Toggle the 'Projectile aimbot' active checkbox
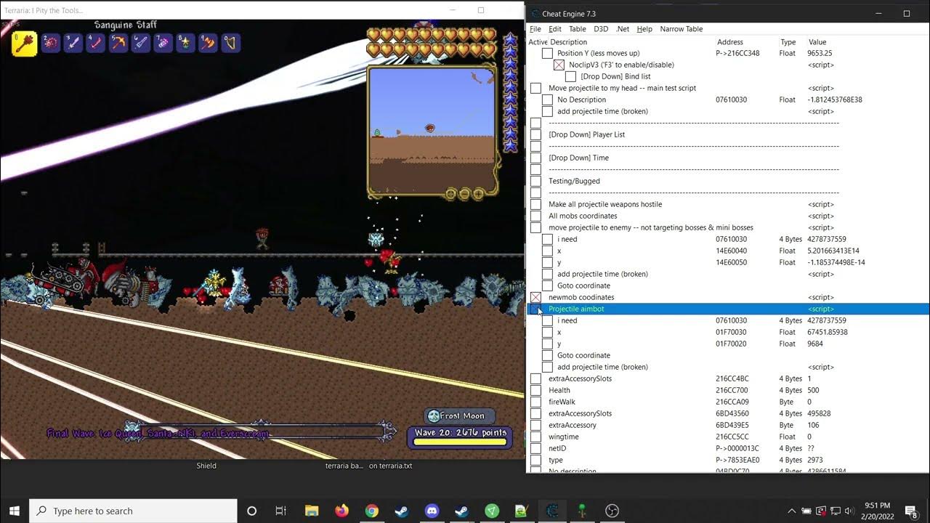930x523 pixels. (535, 309)
